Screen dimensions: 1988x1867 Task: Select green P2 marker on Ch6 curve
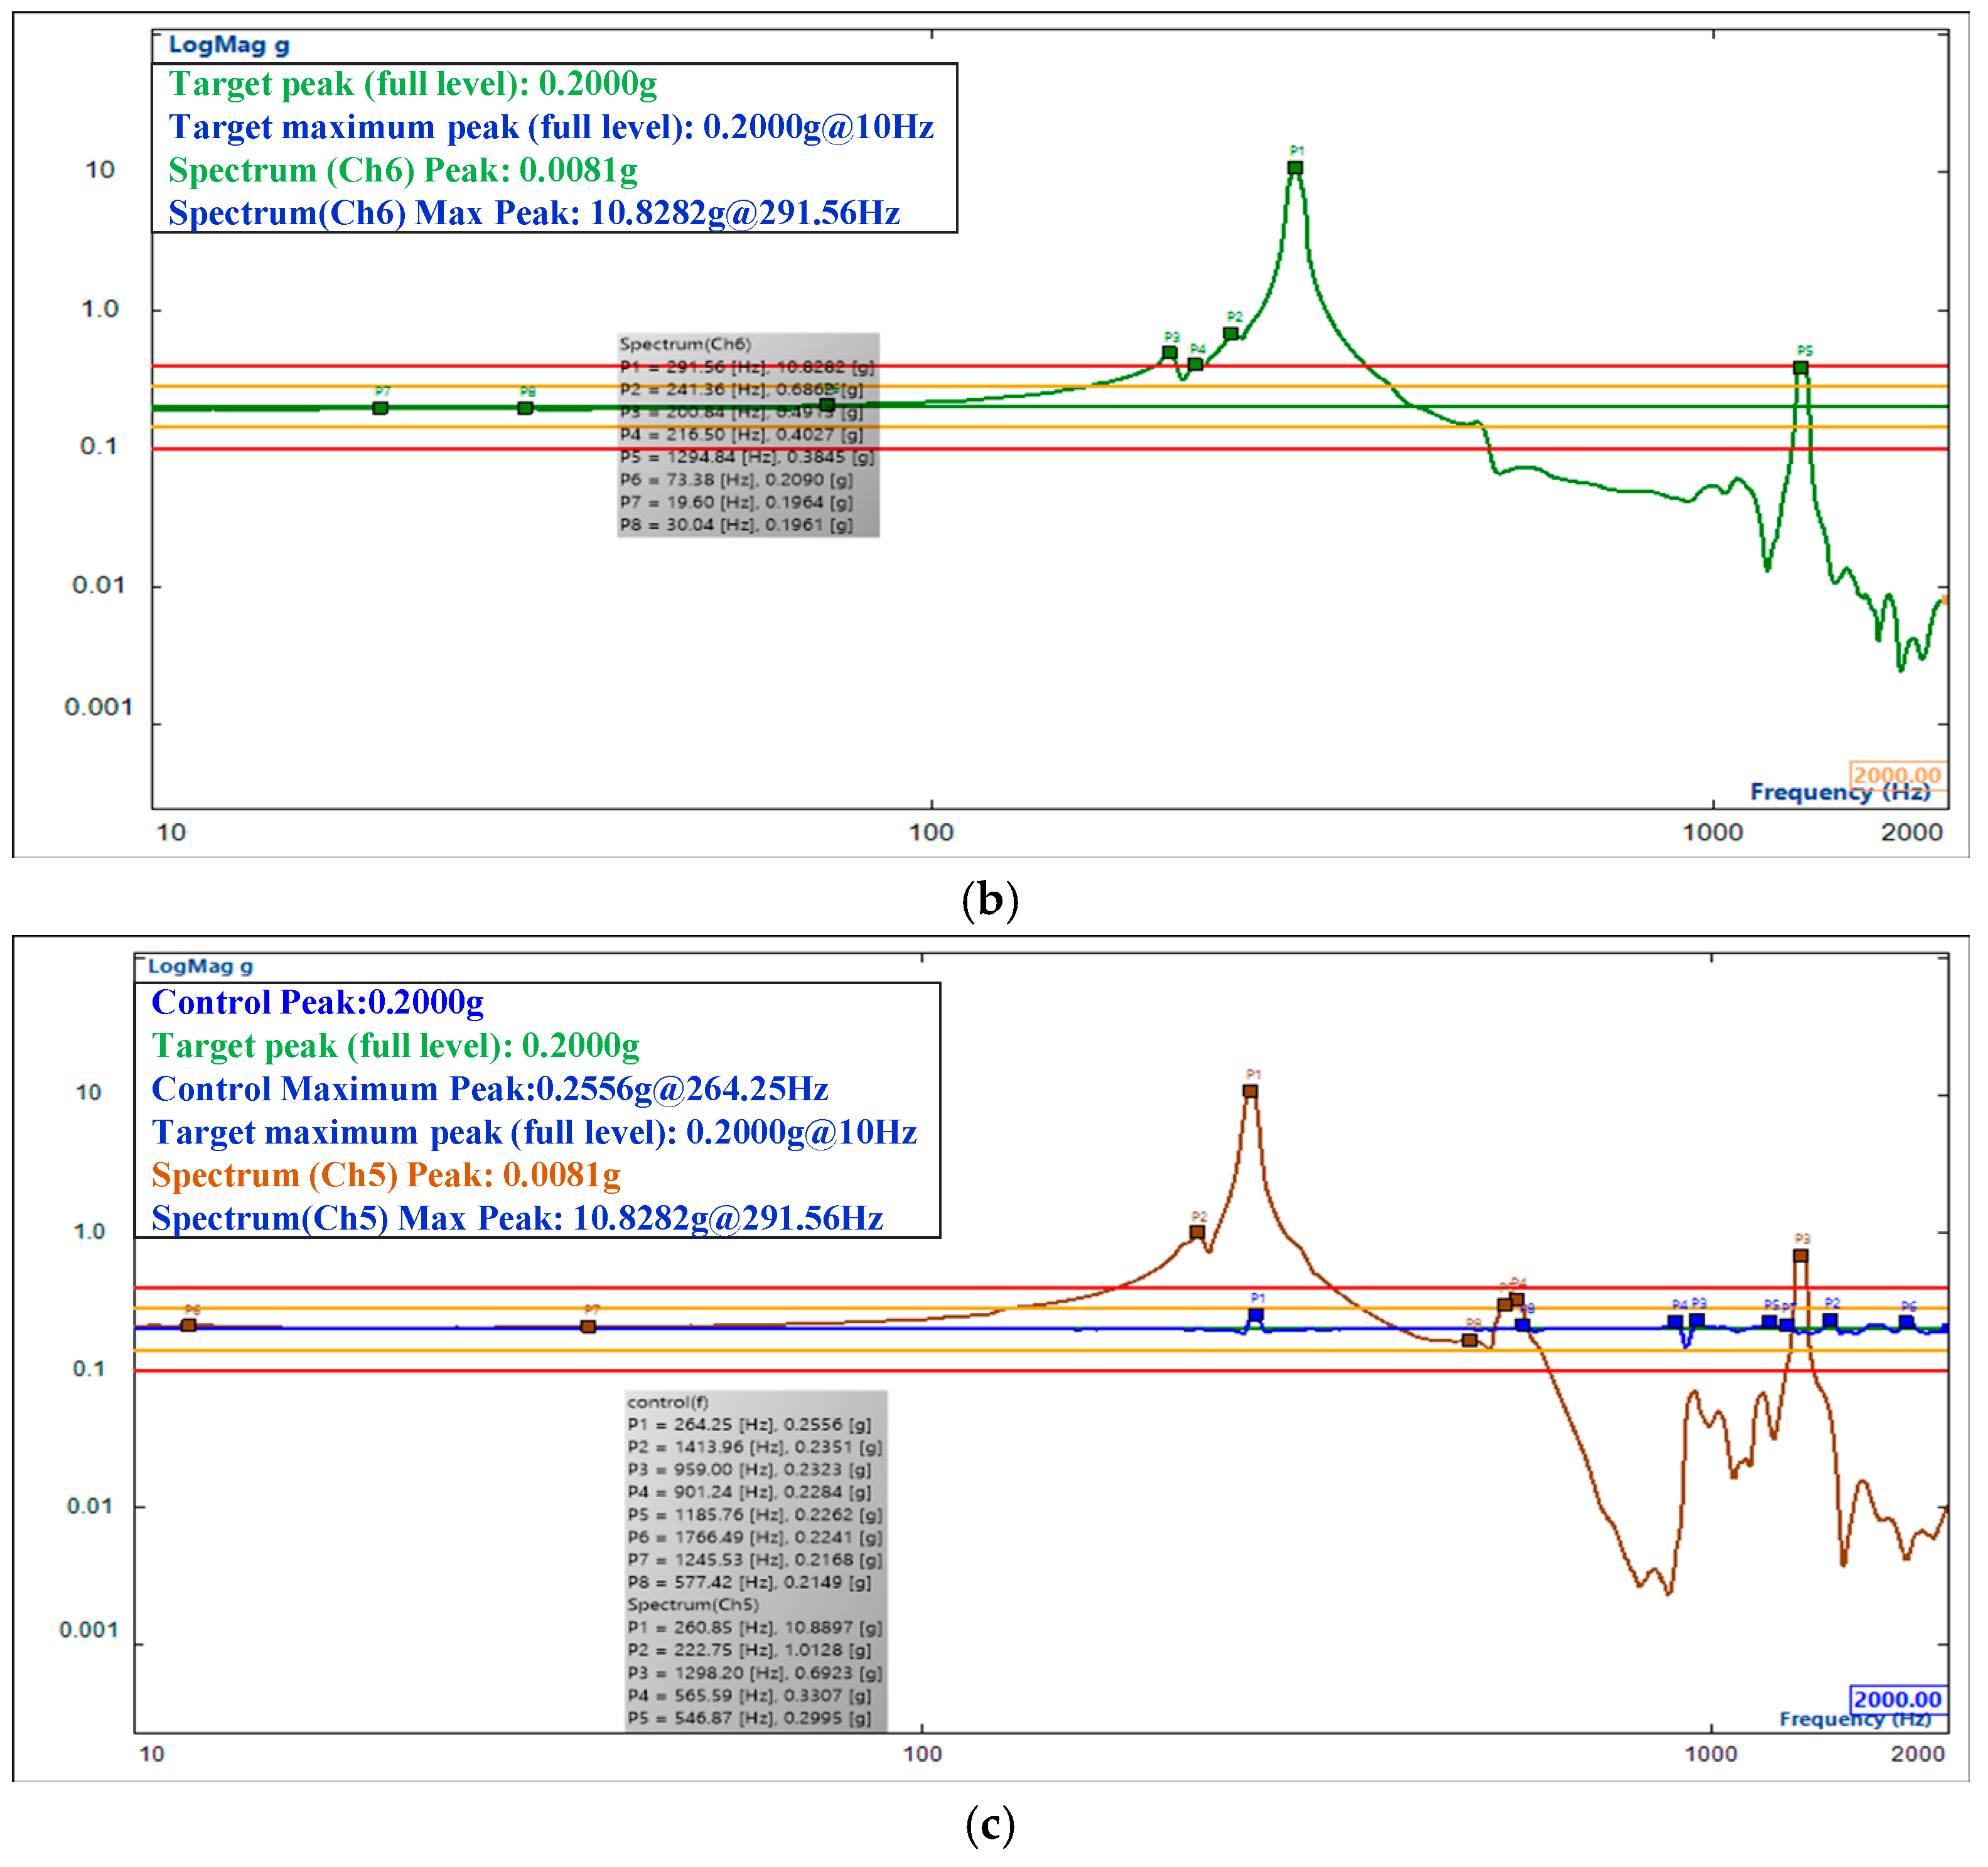click(1230, 333)
